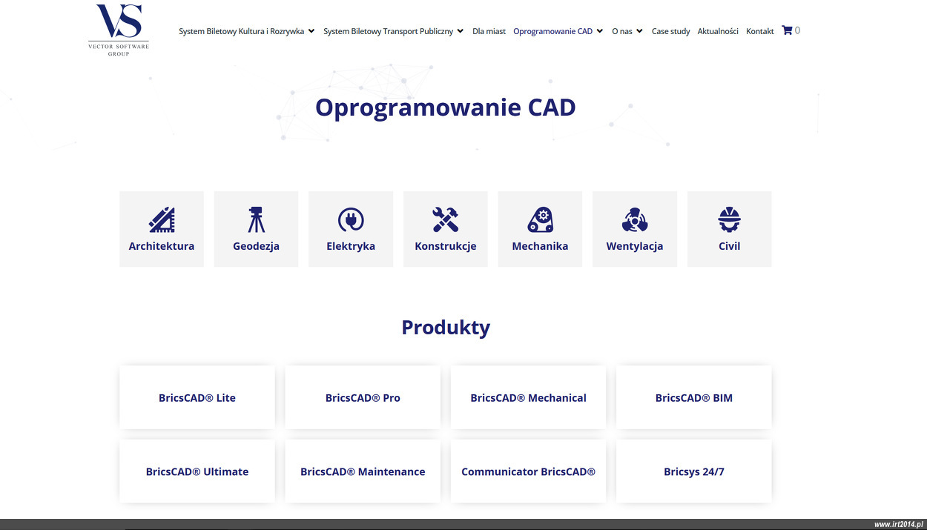
Task: View the Bricsys 24/7 product card
Action: click(x=694, y=471)
